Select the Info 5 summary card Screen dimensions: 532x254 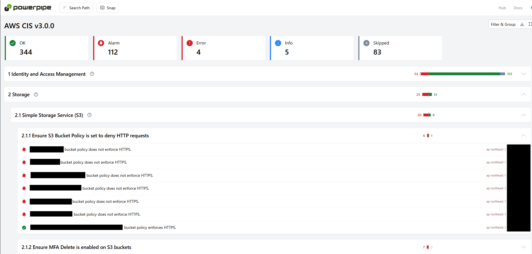pyautogui.click(x=312, y=48)
